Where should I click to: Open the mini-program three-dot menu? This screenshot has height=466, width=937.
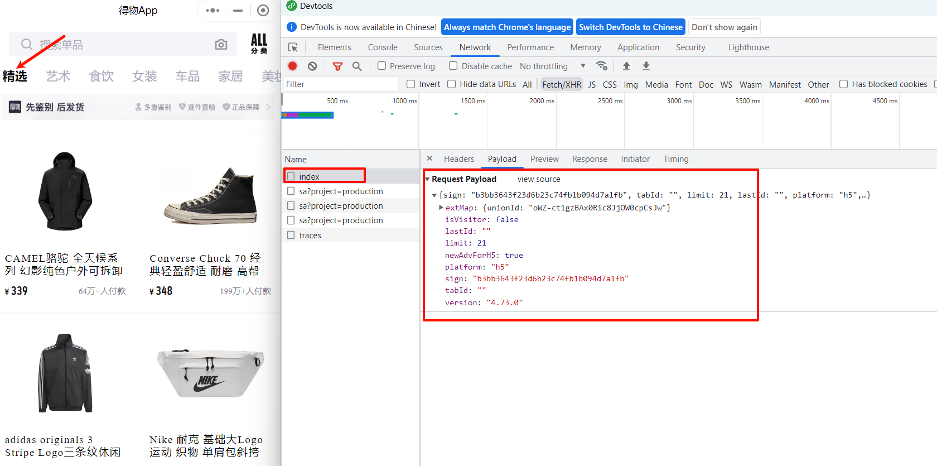pos(212,11)
